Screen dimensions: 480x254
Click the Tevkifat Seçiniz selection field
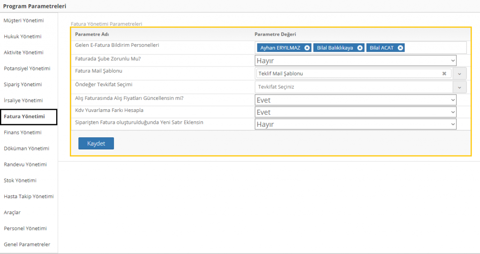pos(354,87)
